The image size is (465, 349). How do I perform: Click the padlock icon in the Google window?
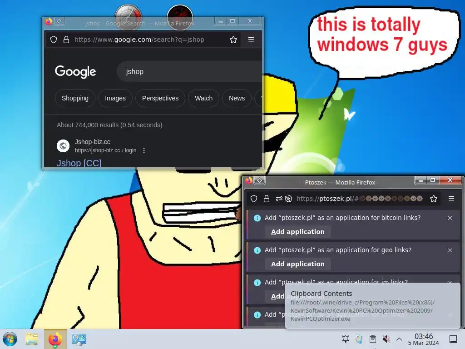(x=66, y=40)
